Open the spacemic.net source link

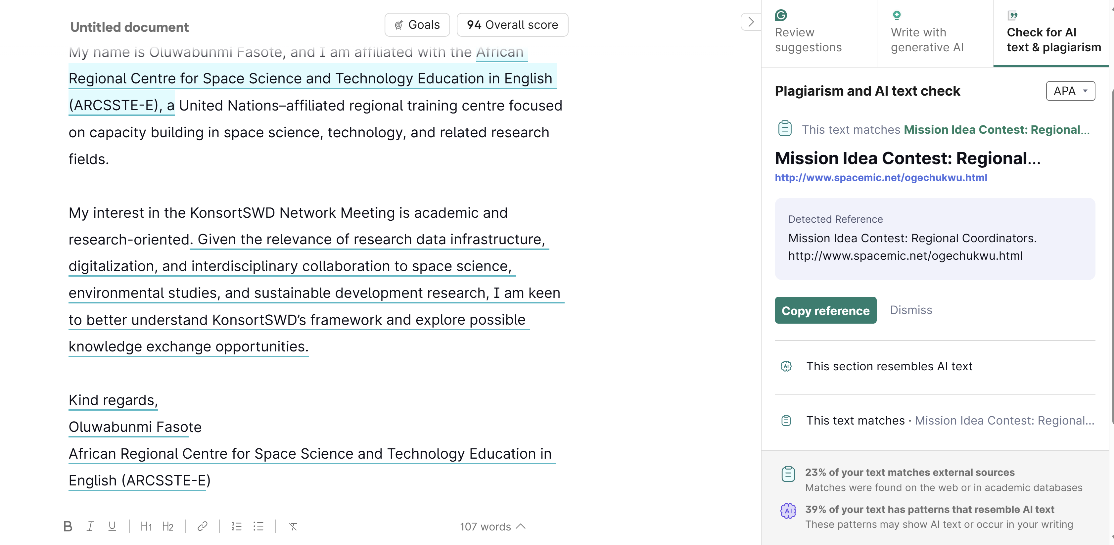click(x=881, y=177)
